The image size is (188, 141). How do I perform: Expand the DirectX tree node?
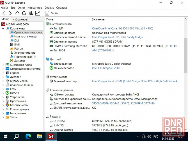(3, 93)
